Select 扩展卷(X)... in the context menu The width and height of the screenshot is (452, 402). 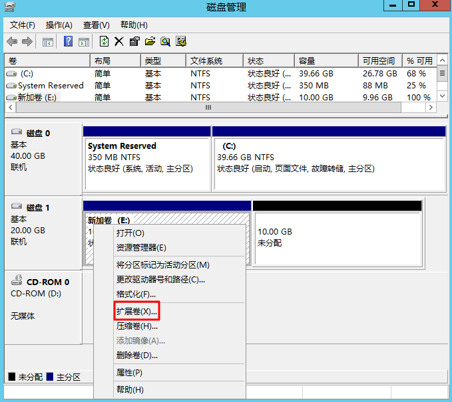point(179,312)
